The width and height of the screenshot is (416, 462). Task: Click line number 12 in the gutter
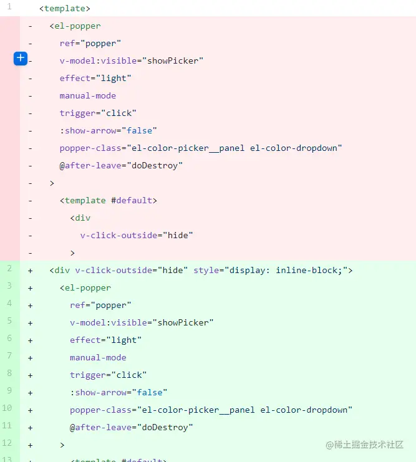click(7, 443)
